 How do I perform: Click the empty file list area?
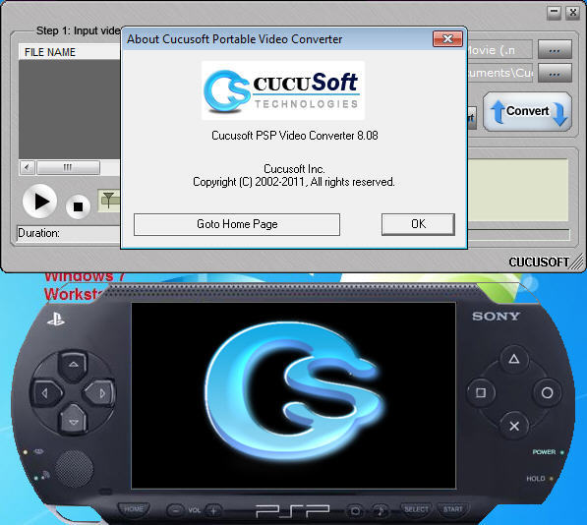pyautogui.click(x=70, y=109)
